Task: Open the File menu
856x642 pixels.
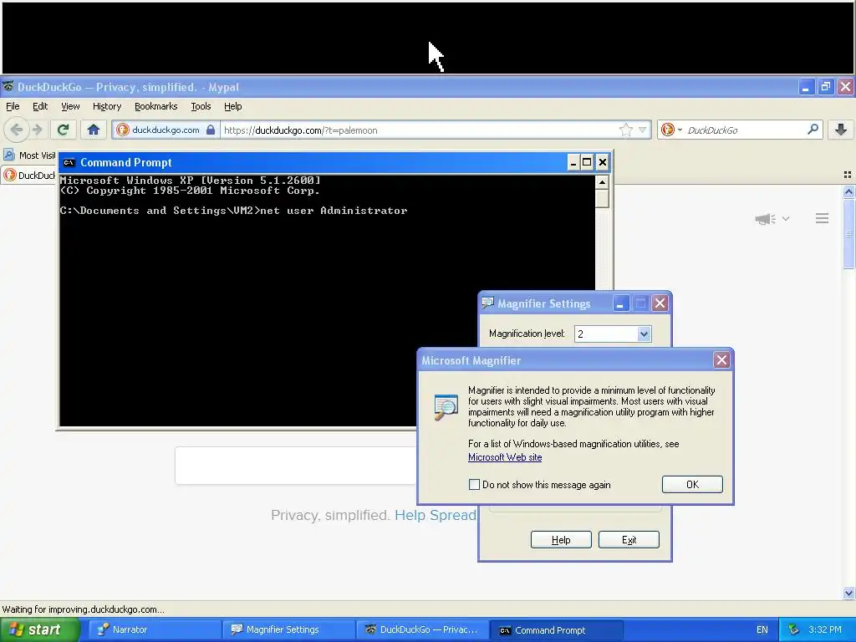Action: pyautogui.click(x=13, y=106)
